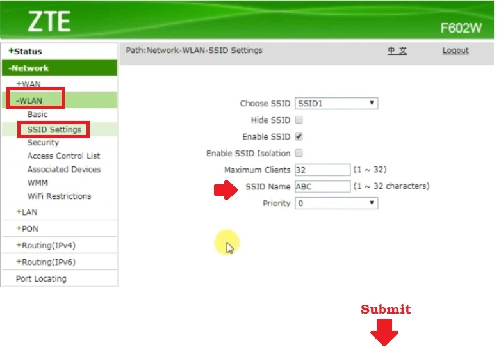This screenshot has height=352, width=501.
Task: Click the Logout link
Action: click(x=455, y=51)
